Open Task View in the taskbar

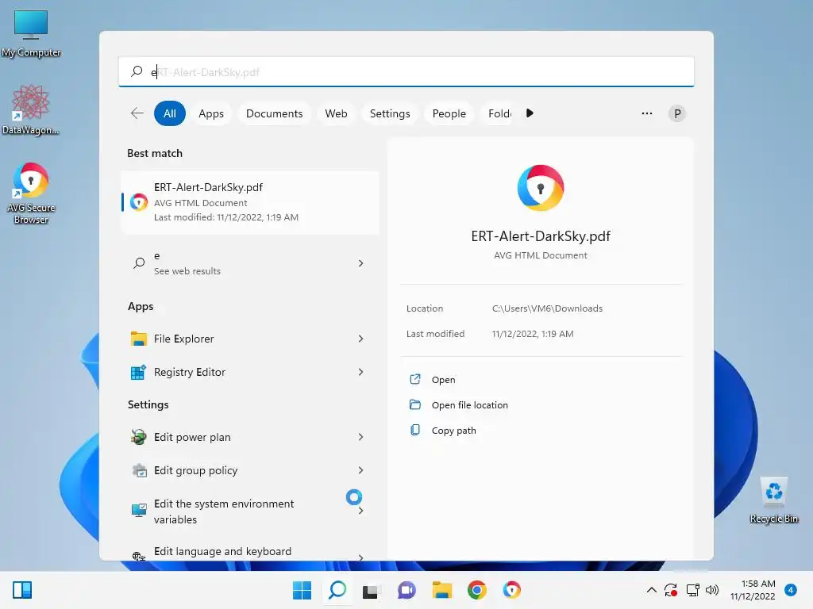pyautogui.click(x=370, y=590)
